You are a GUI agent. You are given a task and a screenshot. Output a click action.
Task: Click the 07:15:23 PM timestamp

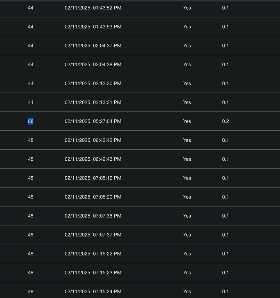coord(93,273)
